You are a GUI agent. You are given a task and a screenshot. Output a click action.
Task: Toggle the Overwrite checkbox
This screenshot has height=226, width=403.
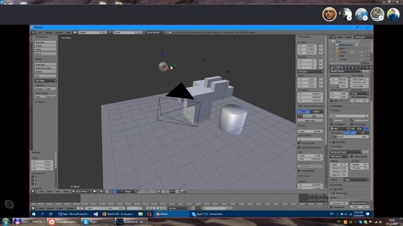331,121
